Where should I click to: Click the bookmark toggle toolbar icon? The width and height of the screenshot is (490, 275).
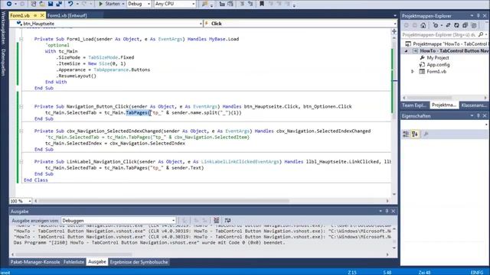point(262,4)
